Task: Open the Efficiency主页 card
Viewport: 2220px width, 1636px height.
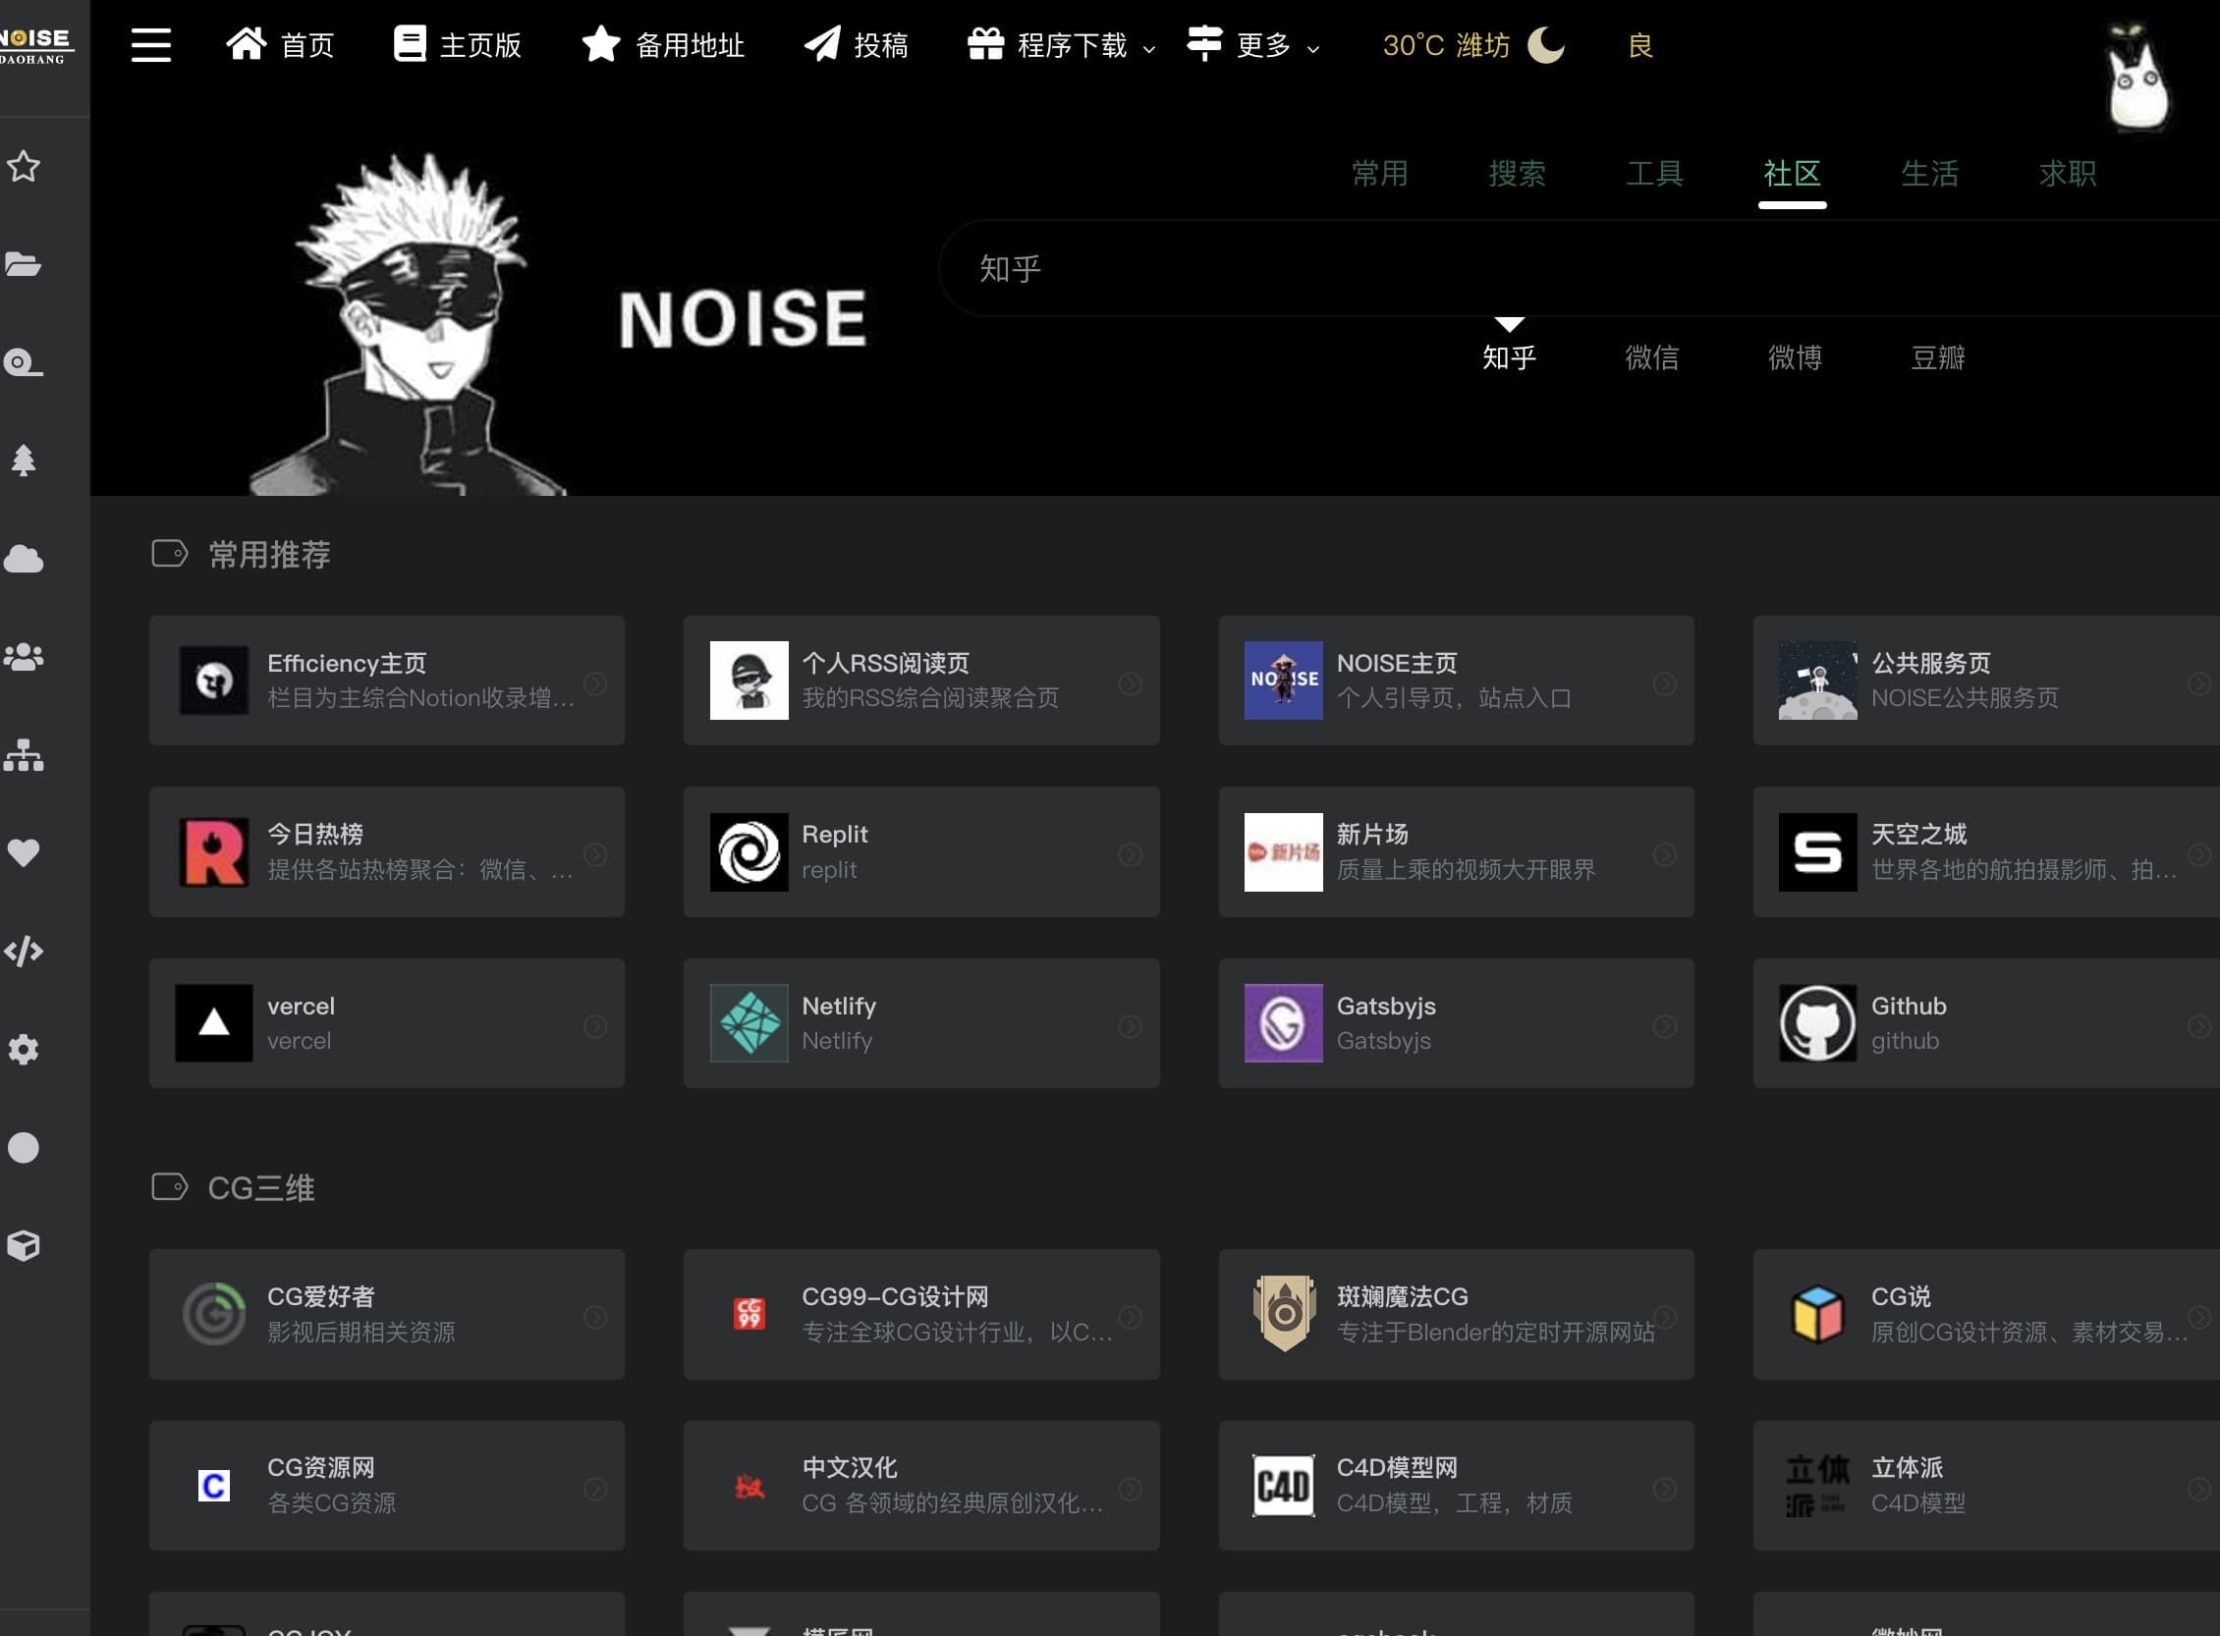Action: (386, 681)
